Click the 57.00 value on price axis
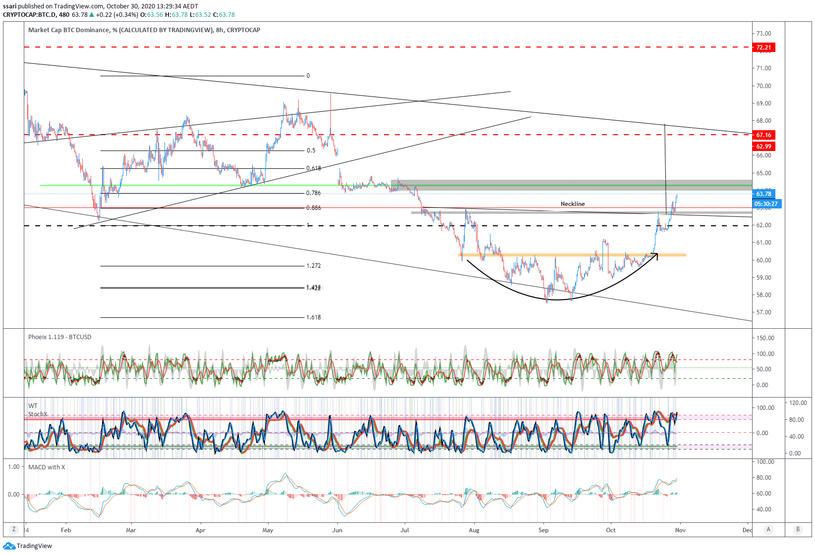The height and width of the screenshot is (555, 815). [x=763, y=312]
